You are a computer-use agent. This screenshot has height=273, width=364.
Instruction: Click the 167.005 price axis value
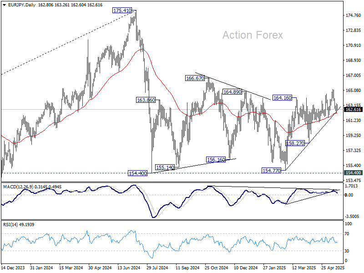click(354, 76)
